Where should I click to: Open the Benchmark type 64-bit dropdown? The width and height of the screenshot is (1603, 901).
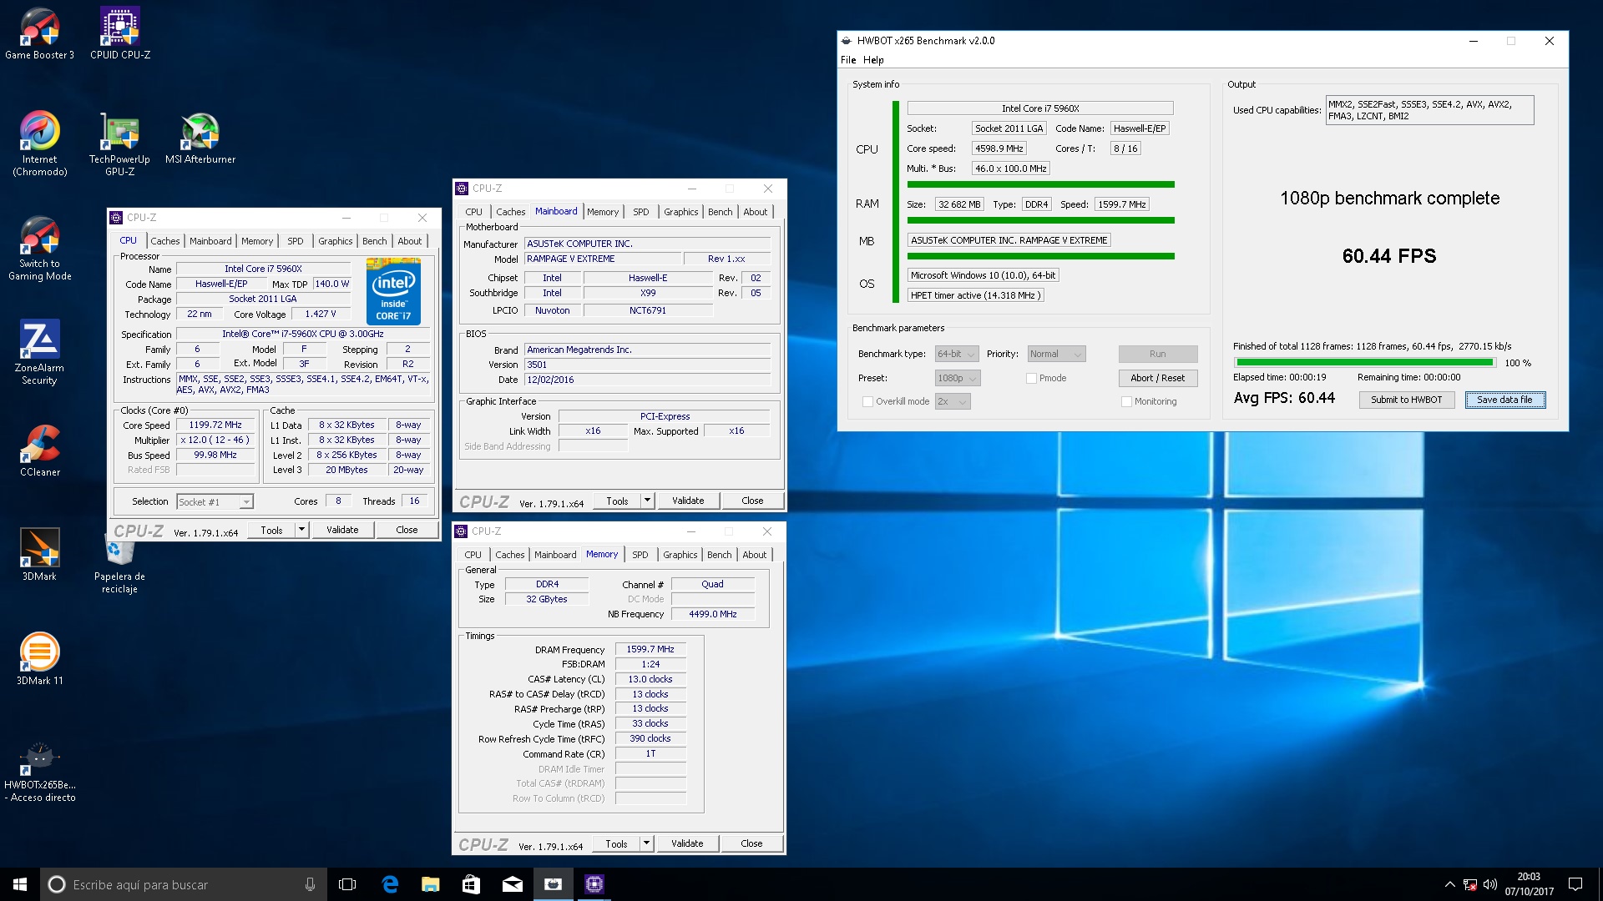click(x=956, y=354)
